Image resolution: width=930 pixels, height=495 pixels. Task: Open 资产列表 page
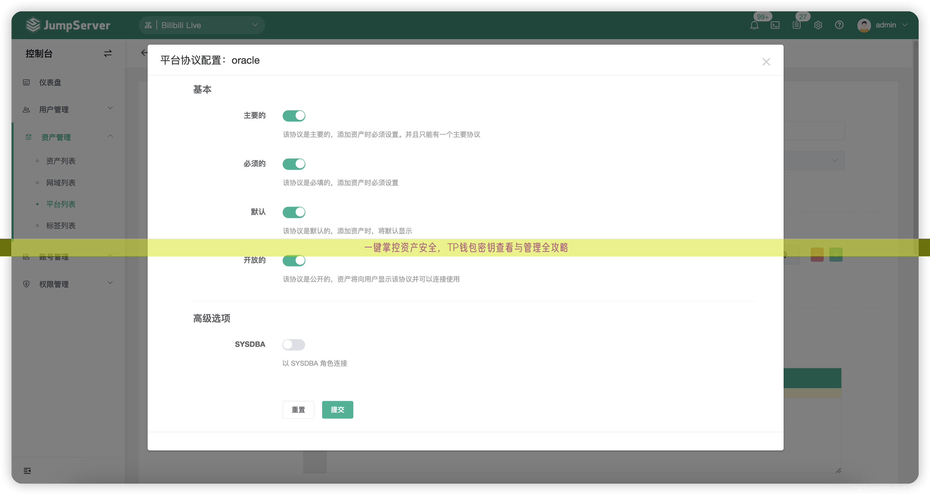point(61,161)
